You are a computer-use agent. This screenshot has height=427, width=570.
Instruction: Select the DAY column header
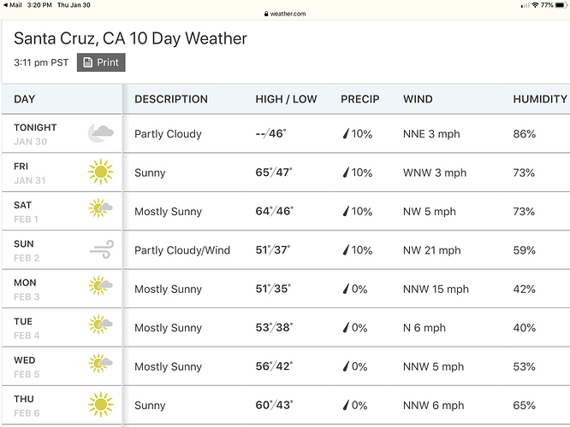pyautogui.click(x=25, y=99)
